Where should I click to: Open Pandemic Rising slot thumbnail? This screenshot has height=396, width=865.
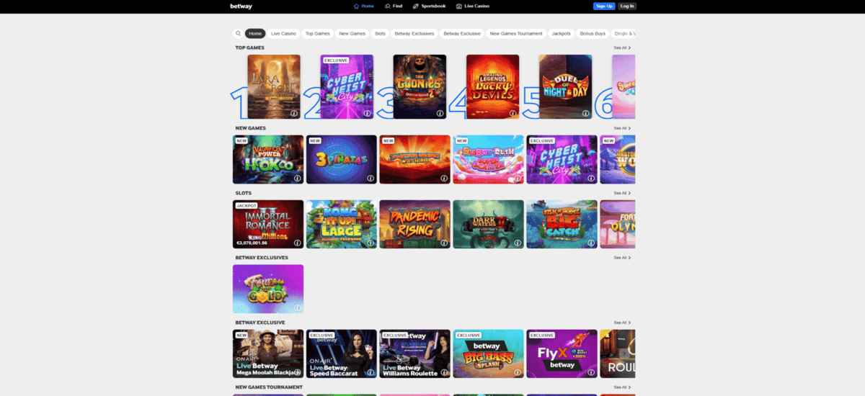coord(415,224)
